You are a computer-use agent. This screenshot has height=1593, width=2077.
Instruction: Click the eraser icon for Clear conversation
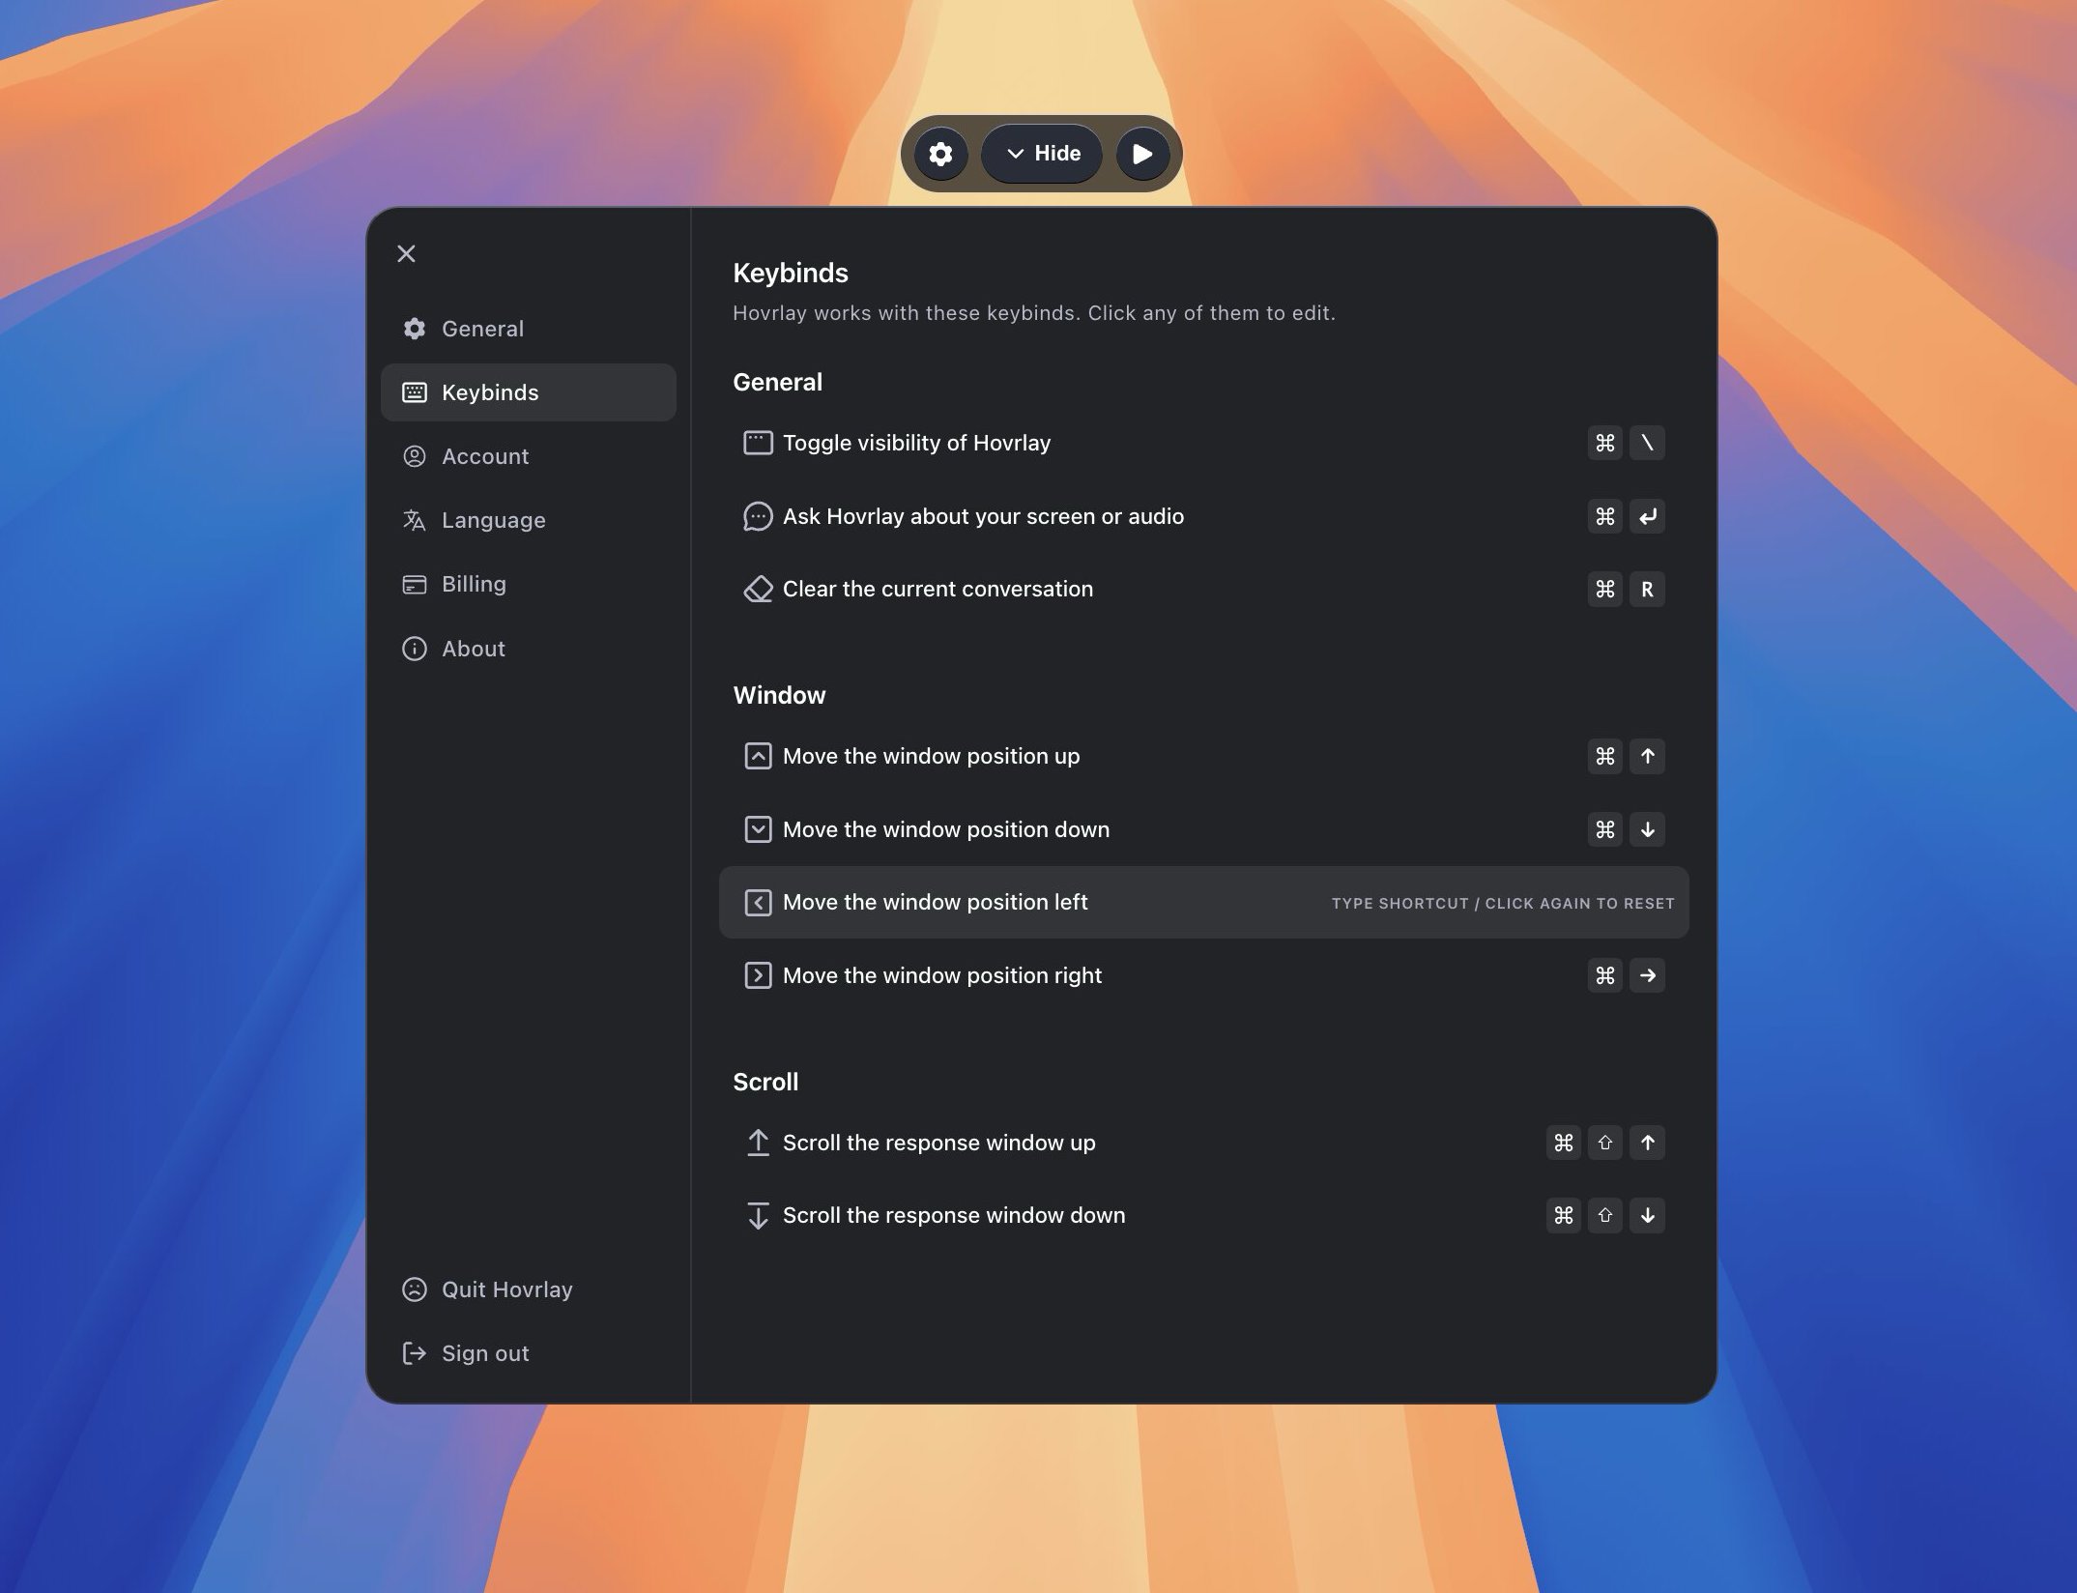pyautogui.click(x=758, y=589)
